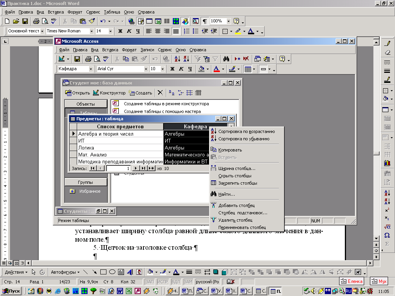This screenshot has width=395, height=296.
Task: Click Details view icon in database window
Action: pyautogui.click(x=198, y=92)
